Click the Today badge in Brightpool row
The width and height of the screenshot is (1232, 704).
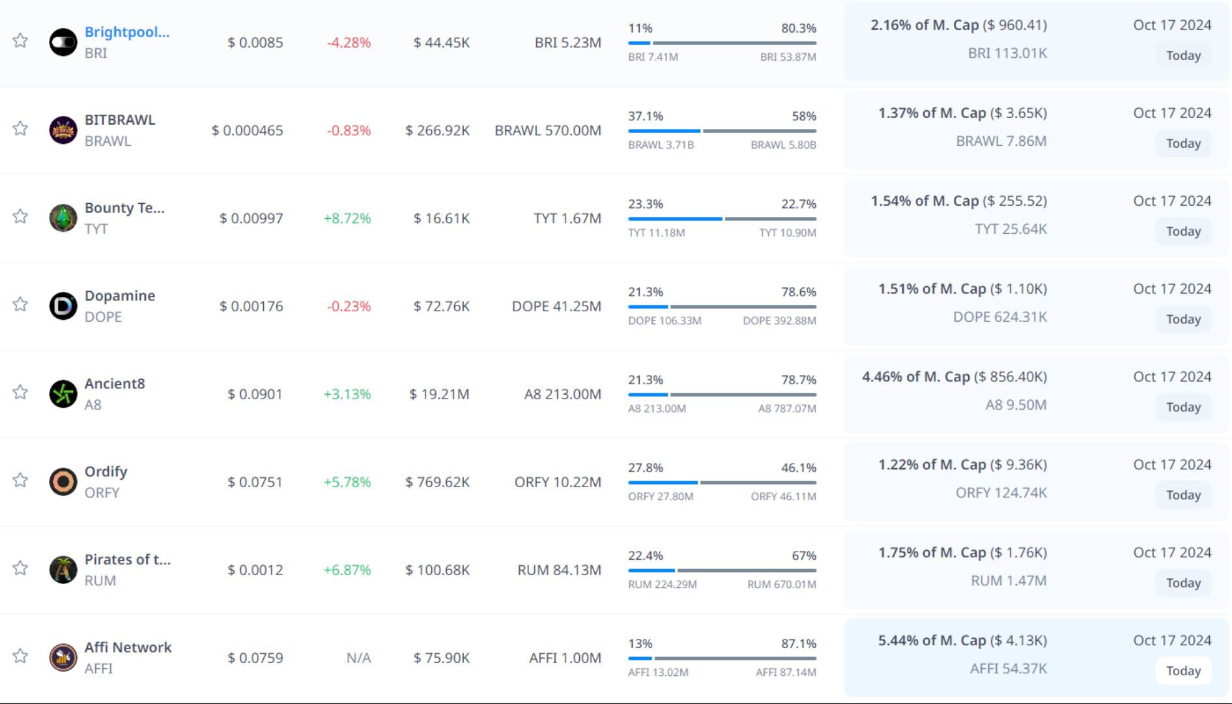[1183, 55]
